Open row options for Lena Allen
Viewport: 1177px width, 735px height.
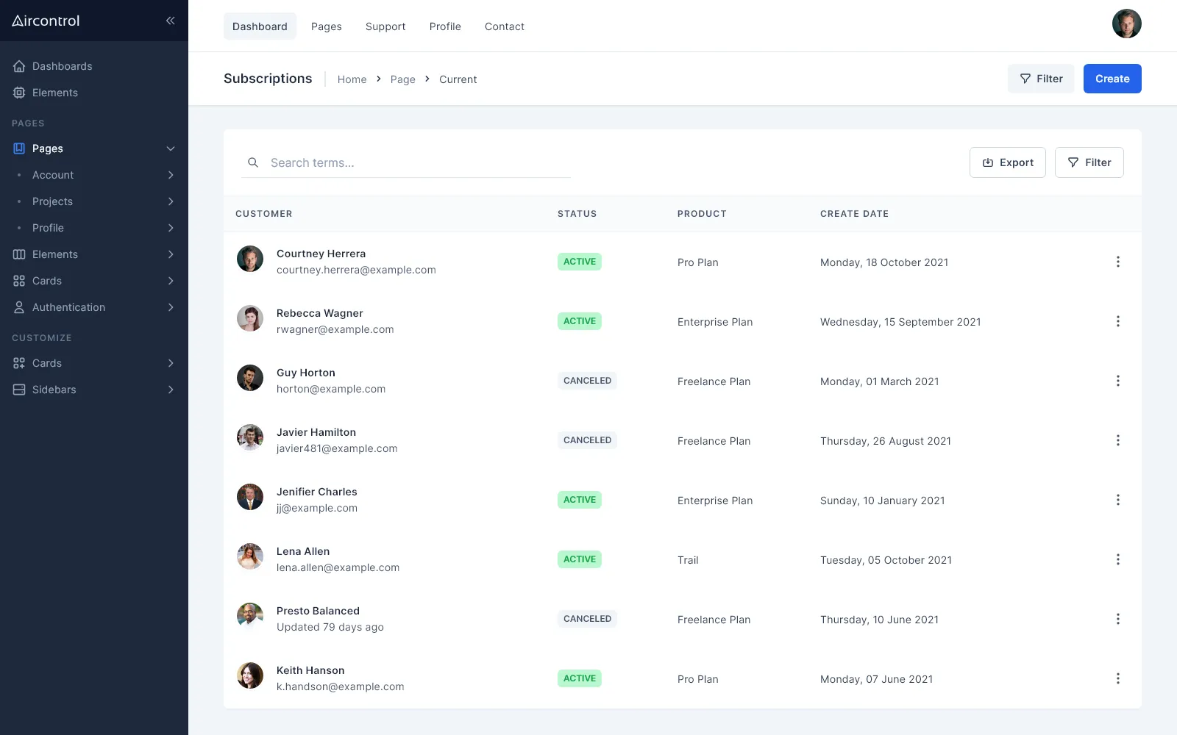[1117, 559]
